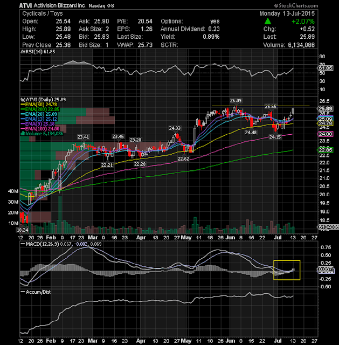
Task: Click the Low price '25.48'
Action: pos(63,37)
